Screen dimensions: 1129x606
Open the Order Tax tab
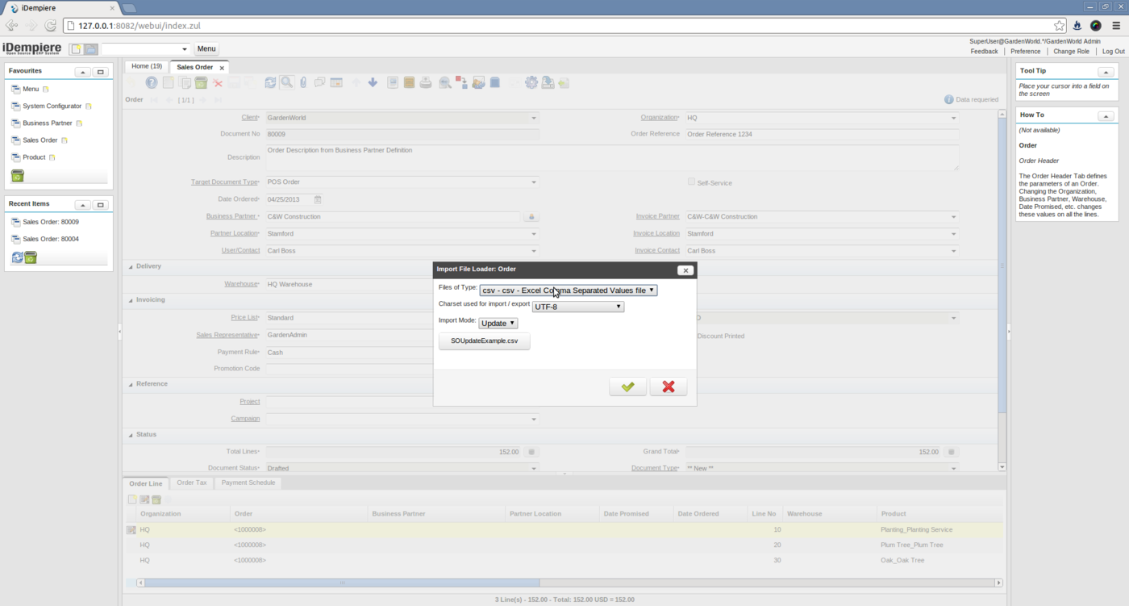tap(192, 483)
